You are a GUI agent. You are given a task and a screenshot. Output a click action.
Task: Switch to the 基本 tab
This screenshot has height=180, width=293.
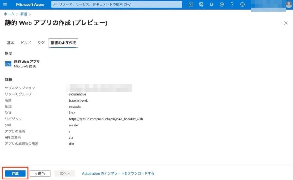(11, 43)
